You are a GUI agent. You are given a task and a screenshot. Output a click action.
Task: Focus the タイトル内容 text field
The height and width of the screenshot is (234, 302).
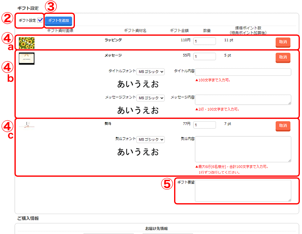tap(243, 72)
